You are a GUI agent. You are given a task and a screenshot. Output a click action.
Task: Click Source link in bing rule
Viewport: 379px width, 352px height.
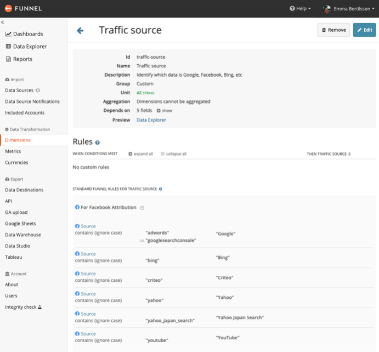[88, 254]
